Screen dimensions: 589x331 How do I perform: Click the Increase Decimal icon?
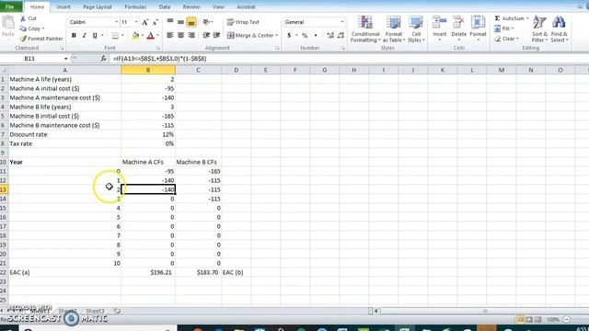[x=329, y=35]
